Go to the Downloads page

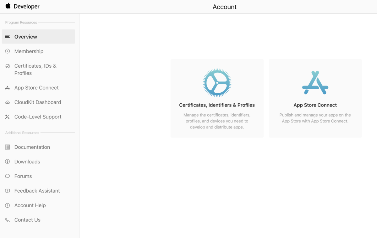click(x=27, y=162)
